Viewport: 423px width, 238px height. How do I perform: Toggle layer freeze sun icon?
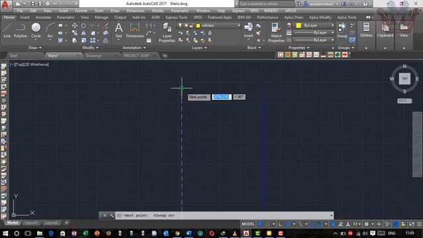click(186, 25)
